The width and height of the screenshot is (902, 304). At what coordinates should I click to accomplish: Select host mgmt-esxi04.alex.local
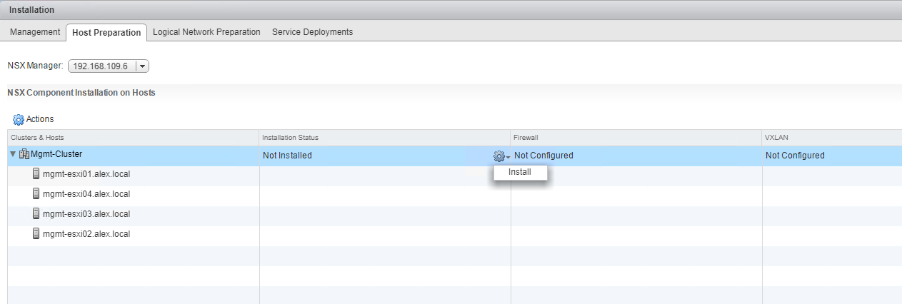pos(86,194)
